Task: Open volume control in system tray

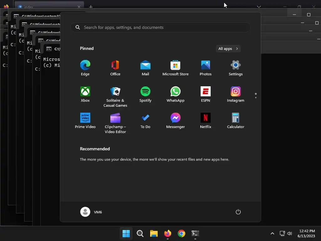Action: [x=290, y=233]
